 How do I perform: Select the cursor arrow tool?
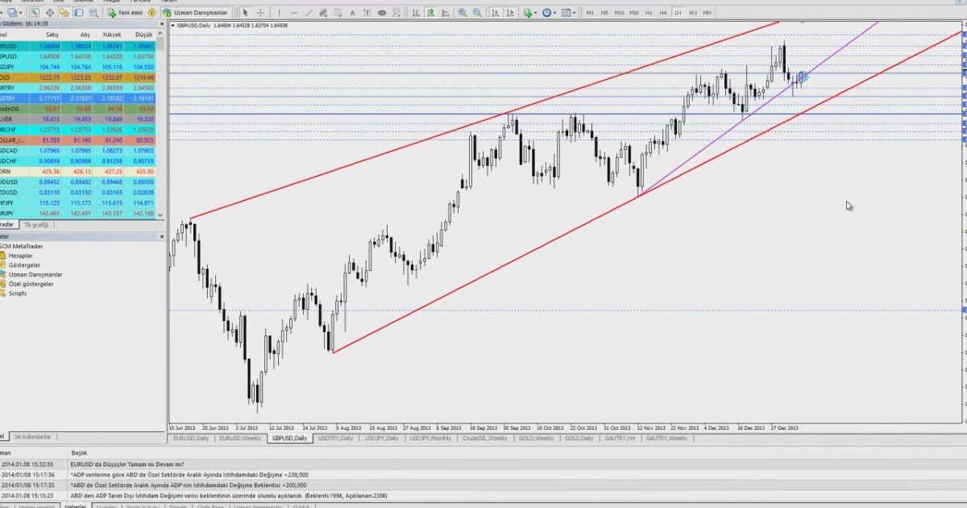(247, 13)
